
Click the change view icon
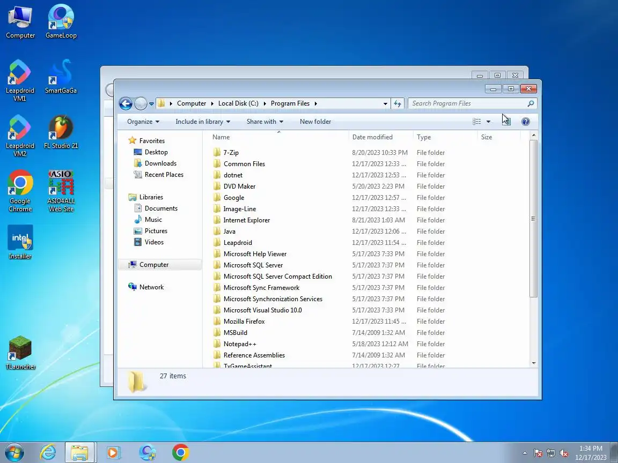coord(476,122)
